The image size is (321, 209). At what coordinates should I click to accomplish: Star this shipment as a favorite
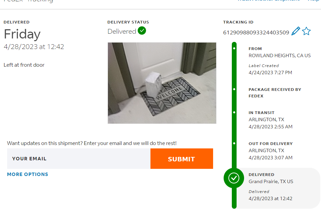306,31
